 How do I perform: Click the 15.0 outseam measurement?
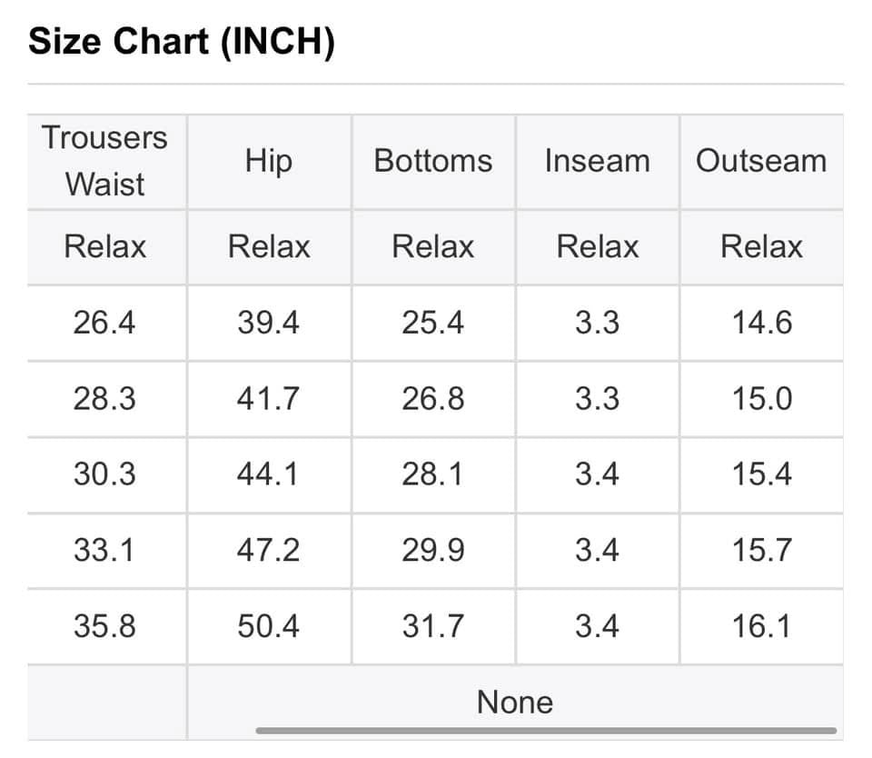(x=761, y=398)
